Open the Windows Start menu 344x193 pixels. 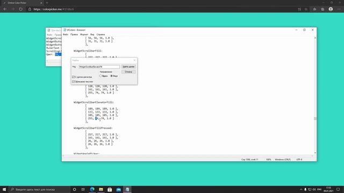pyautogui.click(x=4, y=189)
